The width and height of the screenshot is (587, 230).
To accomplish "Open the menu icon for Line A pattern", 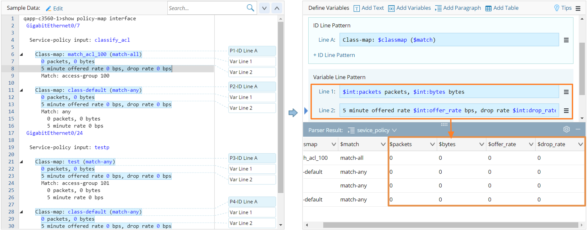I will pyautogui.click(x=566, y=40).
